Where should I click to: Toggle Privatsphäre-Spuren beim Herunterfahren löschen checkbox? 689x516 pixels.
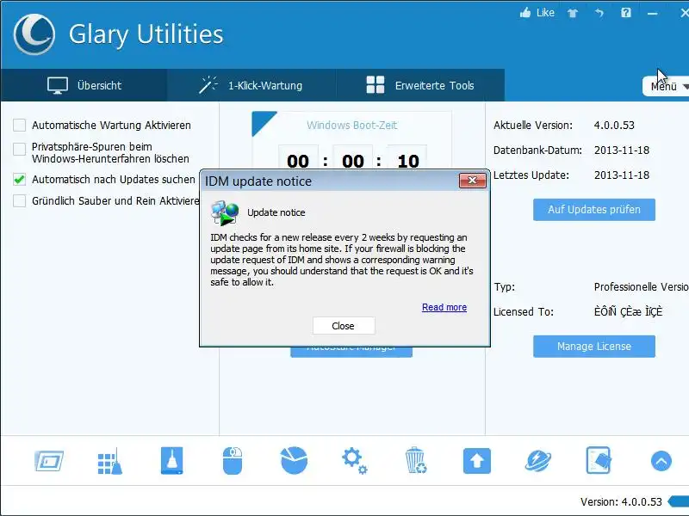(19, 149)
